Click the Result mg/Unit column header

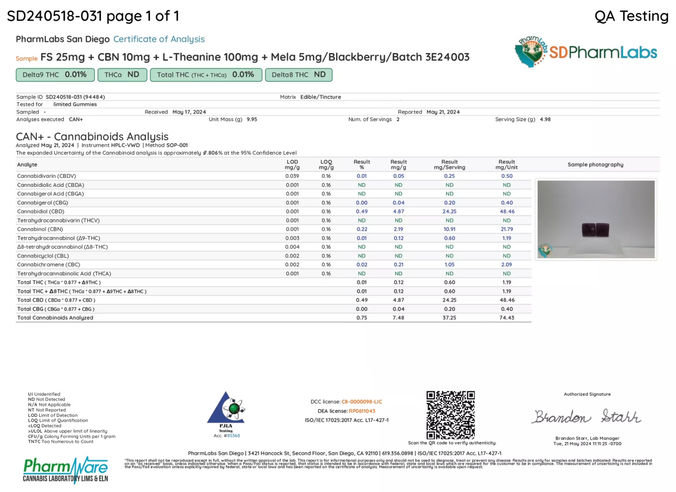click(x=506, y=165)
